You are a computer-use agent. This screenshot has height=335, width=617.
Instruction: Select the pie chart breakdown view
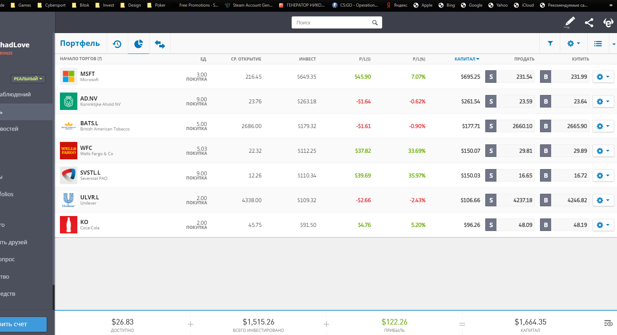(x=138, y=44)
